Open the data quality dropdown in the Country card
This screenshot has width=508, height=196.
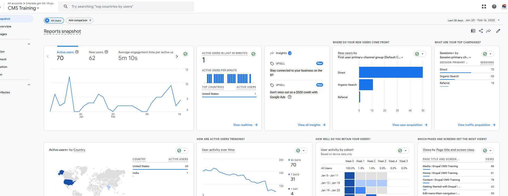click(182, 150)
